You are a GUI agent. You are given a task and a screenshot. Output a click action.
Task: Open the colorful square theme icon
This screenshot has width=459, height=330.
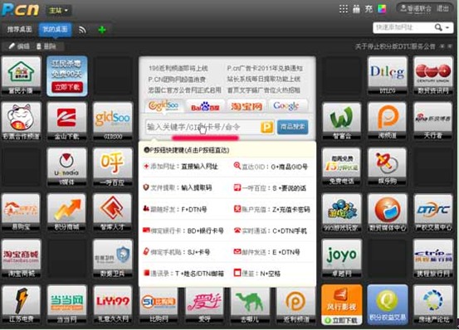click(382, 9)
